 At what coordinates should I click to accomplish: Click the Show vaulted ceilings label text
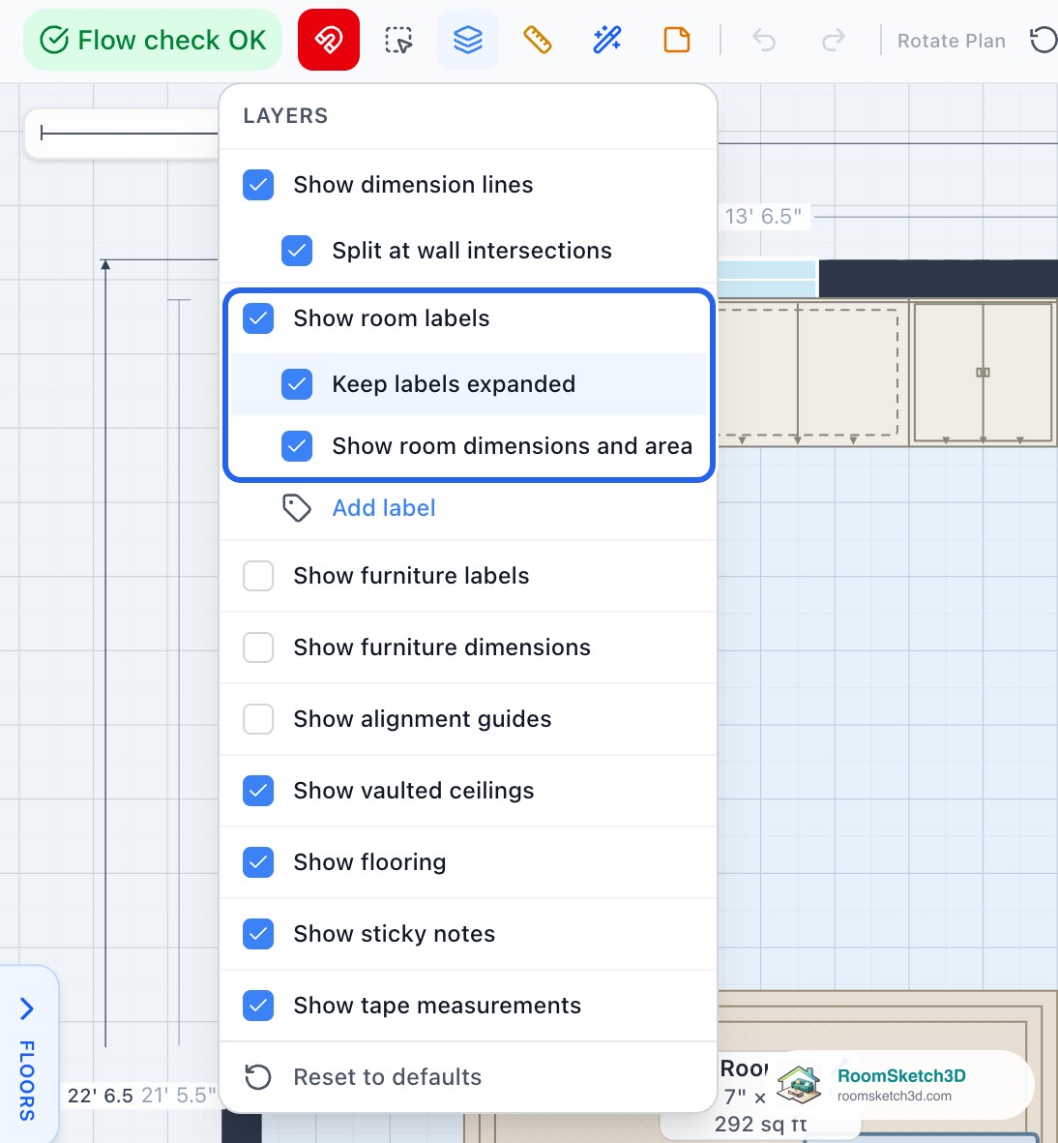point(414,791)
